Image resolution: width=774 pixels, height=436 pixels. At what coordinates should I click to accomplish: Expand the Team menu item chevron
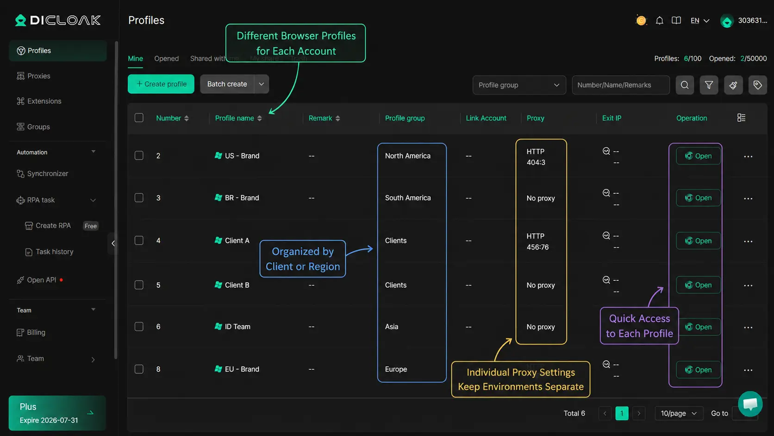[93, 359]
